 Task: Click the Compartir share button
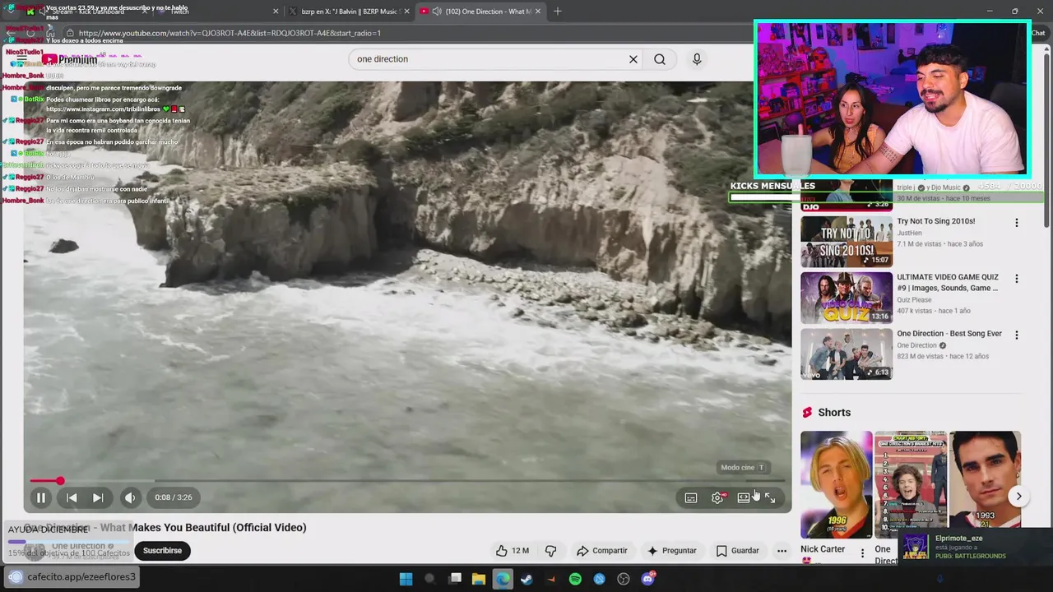click(602, 551)
